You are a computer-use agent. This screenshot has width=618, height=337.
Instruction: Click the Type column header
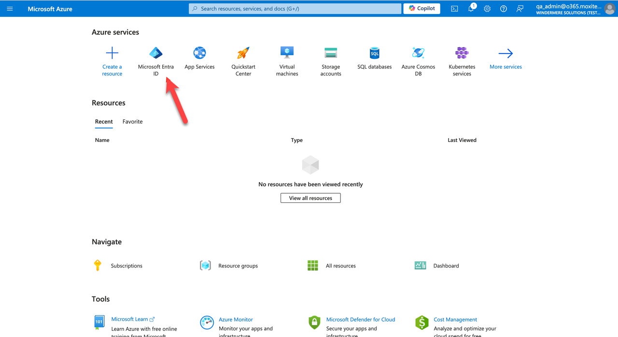tap(297, 140)
